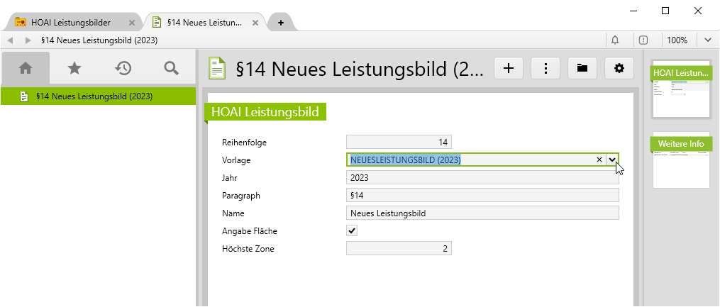The height and width of the screenshot is (307, 720).
Task: Click the notification bell icon
Action: pos(614,40)
